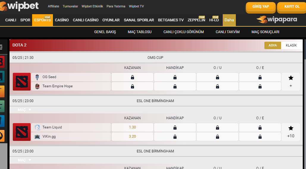Click the Wipbet logo
This screenshot has width=306, height=169.
19,6
